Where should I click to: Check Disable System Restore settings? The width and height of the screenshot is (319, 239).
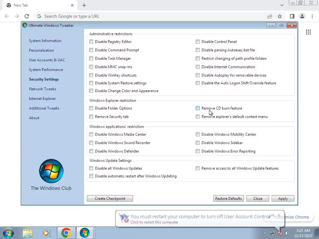91,83
